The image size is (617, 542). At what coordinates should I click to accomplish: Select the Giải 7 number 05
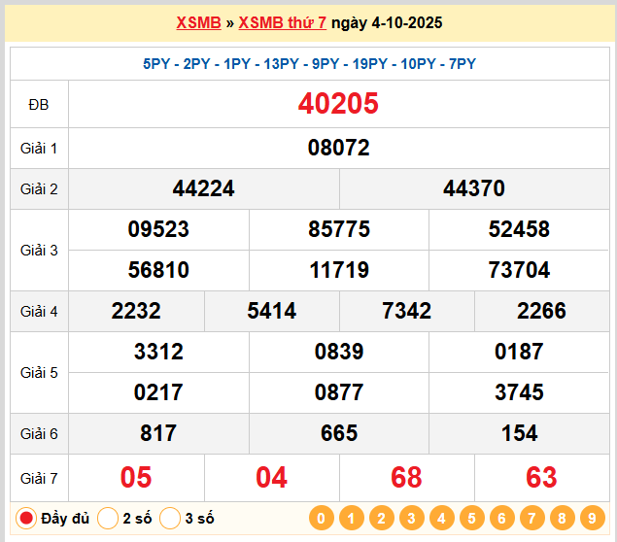click(x=136, y=477)
